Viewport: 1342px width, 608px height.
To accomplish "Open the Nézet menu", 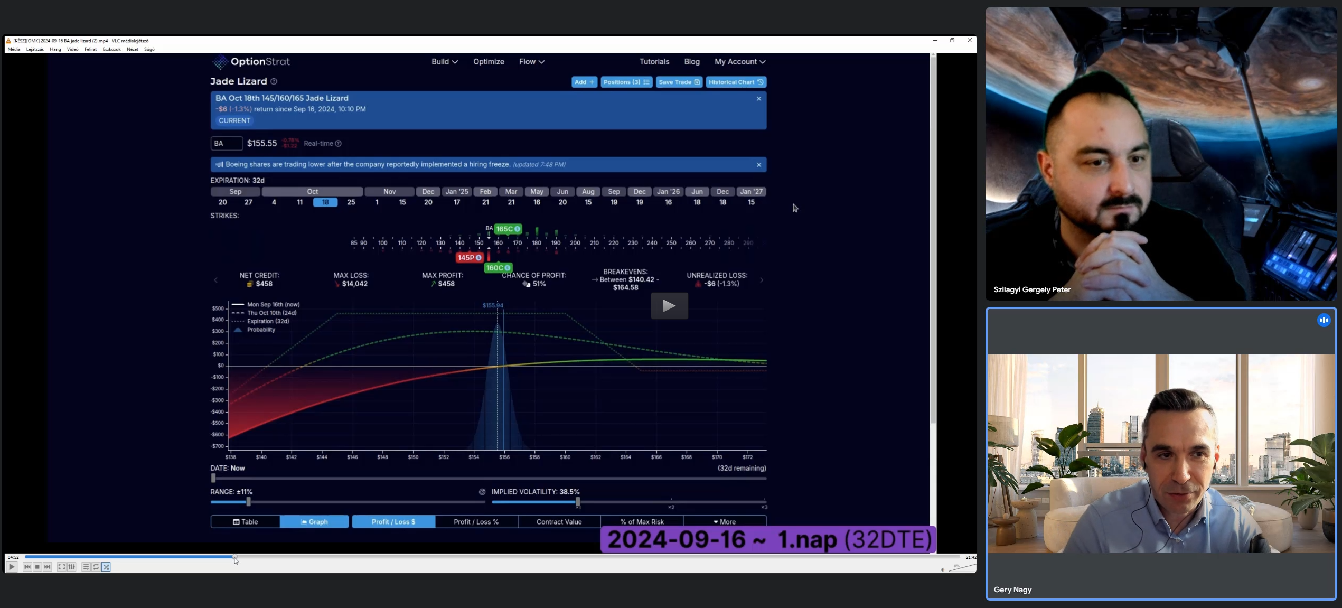I will tap(133, 49).
